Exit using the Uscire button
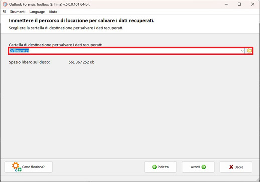 click(x=236, y=167)
